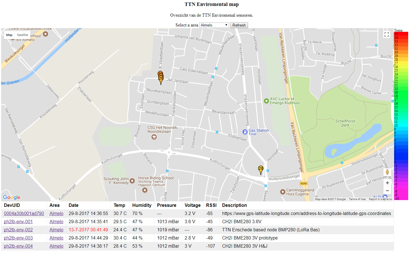The image size is (411, 253).
Task: Click the bus stop icon on Cato Elderinklaan
Action: point(216,68)
